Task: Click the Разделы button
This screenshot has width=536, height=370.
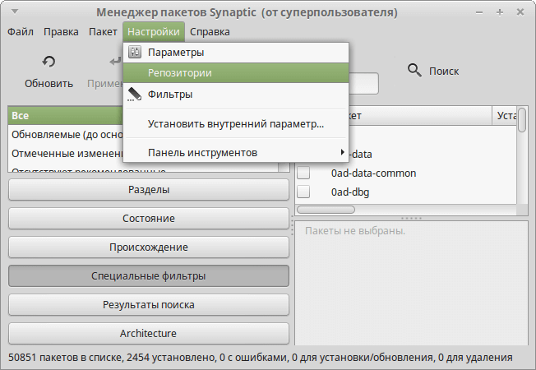Action: [149, 189]
